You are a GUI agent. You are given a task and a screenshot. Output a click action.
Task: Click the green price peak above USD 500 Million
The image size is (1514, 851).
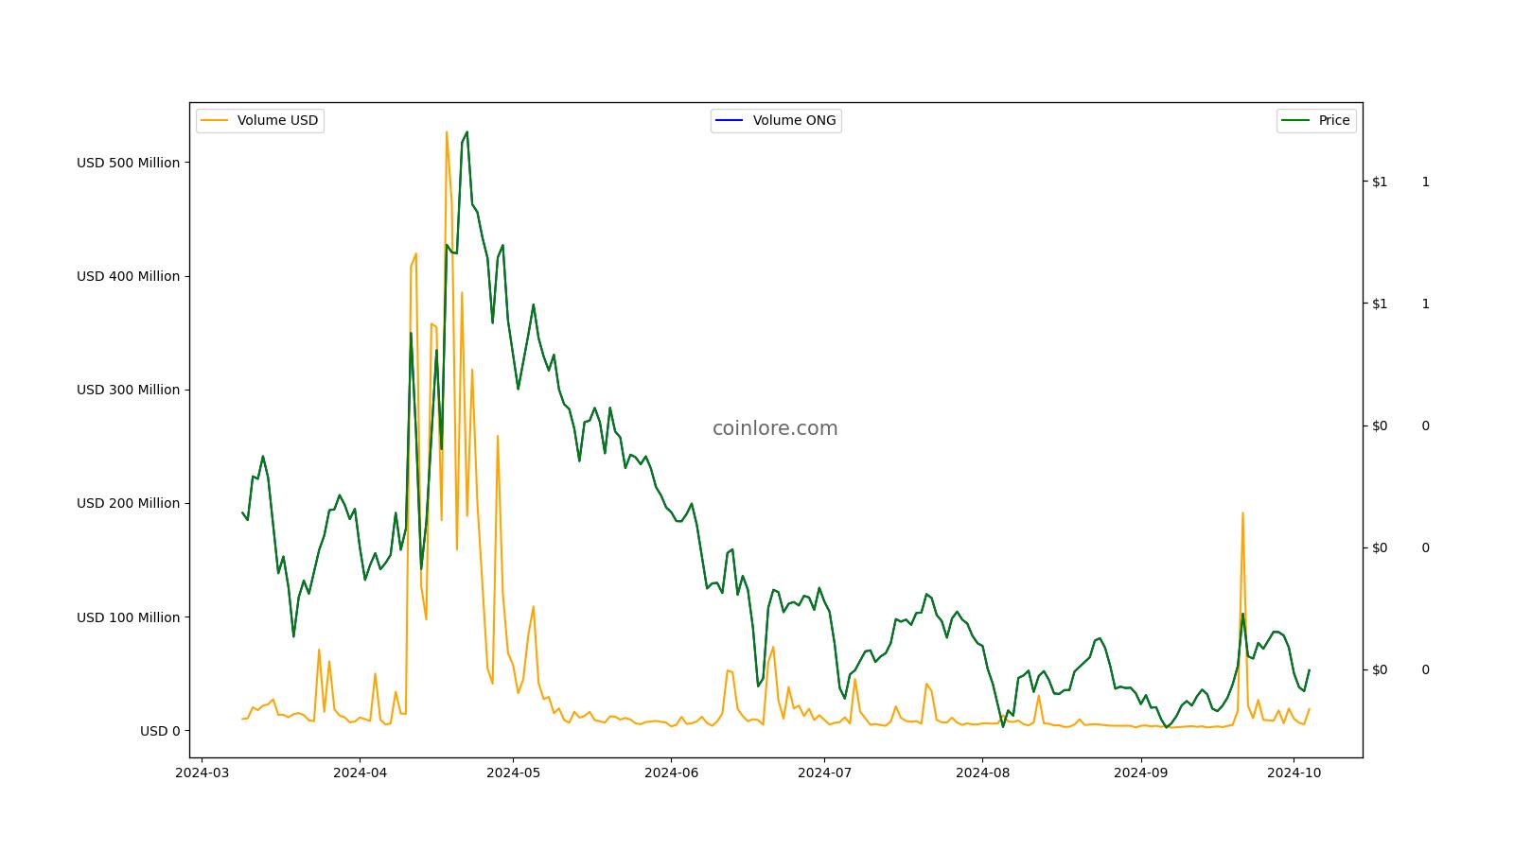(x=467, y=132)
